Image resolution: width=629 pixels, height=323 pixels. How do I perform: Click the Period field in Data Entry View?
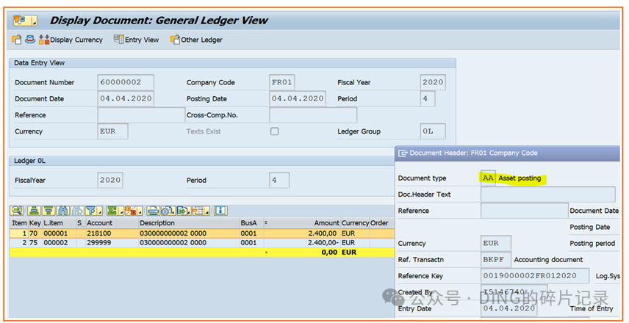click(428, 98)
